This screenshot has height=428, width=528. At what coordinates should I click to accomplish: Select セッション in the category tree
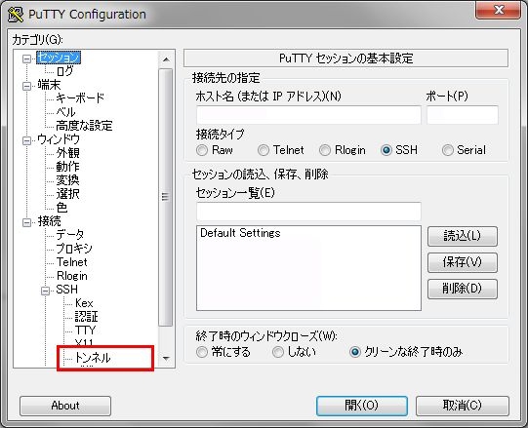[x=59, y=58]
